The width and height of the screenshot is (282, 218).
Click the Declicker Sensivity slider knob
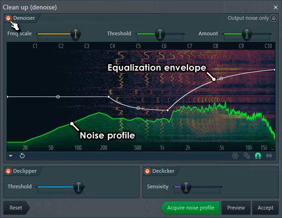[186, 187]
